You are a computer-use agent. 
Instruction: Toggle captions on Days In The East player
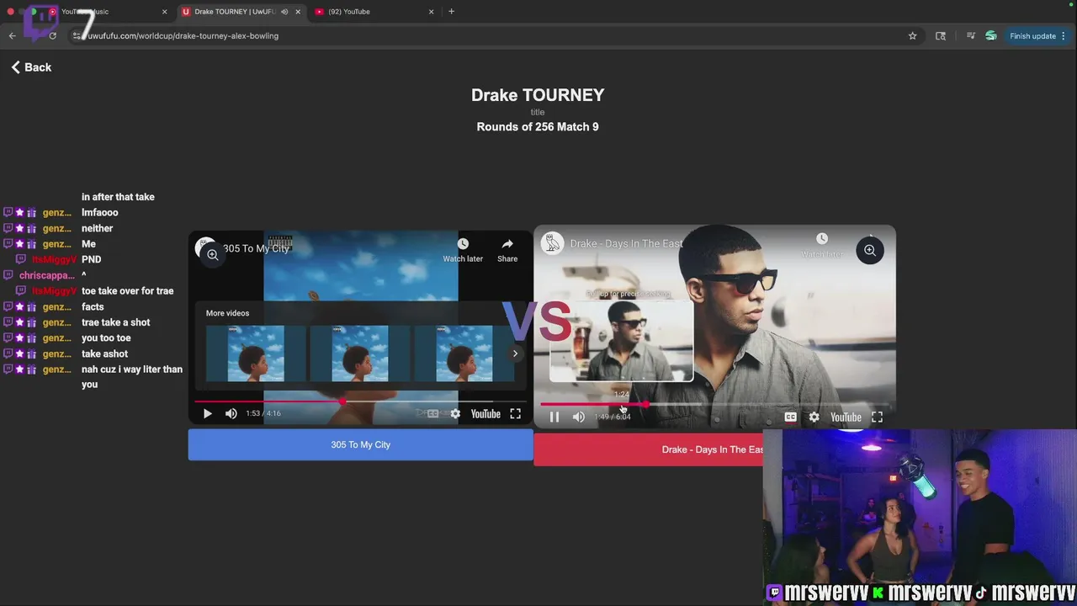click(x=791, y=417)
